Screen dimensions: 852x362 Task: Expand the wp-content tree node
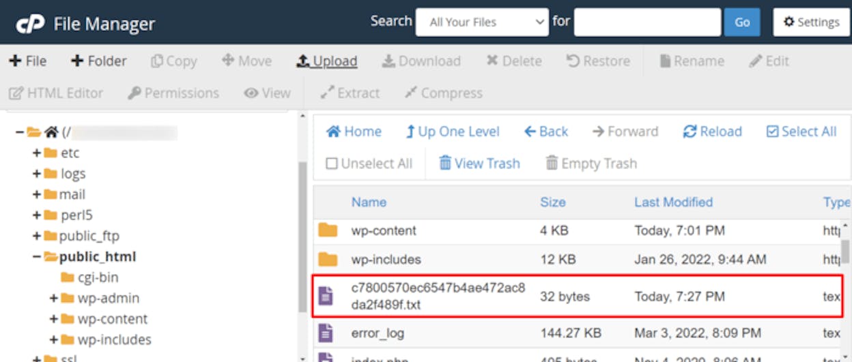(53, 318)
